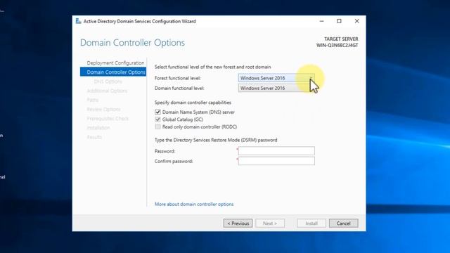The image size is (450, 253).
Task: Click the WIN-Q3N6EC2J4GT target server name
Action: 337,45
